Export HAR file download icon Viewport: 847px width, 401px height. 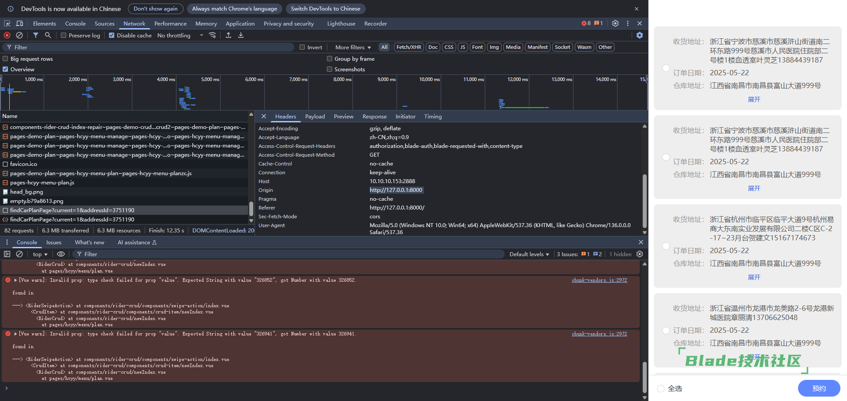(x=241, y=35)
